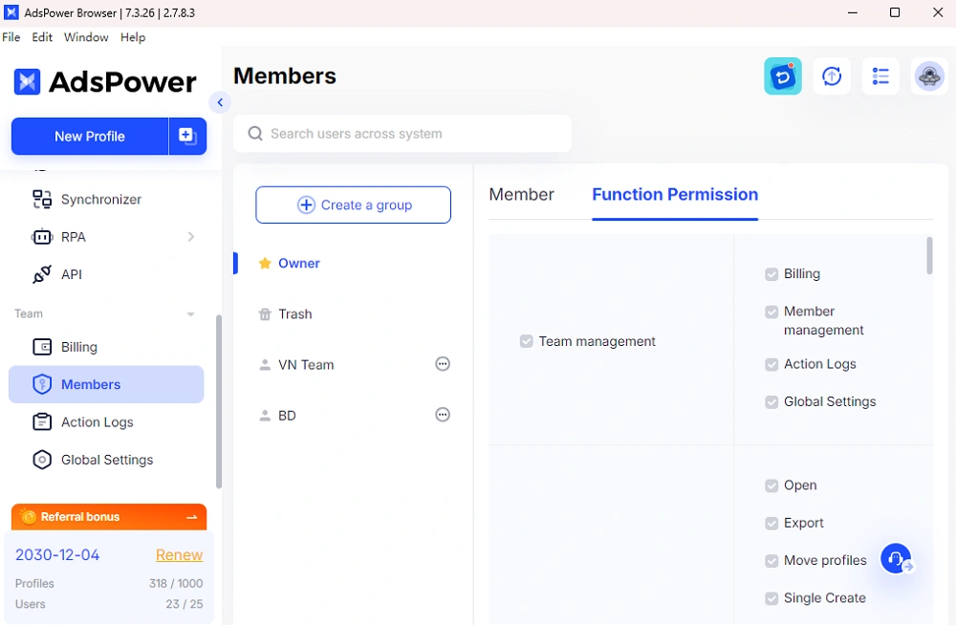Click the BD group person icon
The width and height of the screenshot is (956, 625).
(x=265, y=416)
